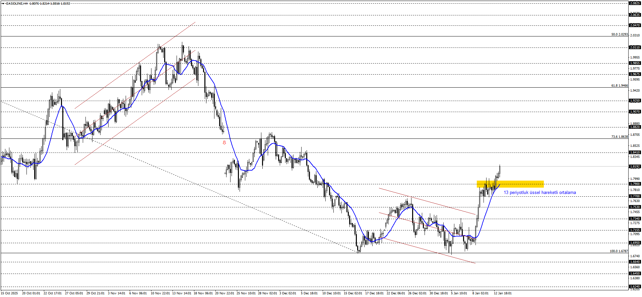This screenshot has height=297, width=642.
Task: Click the 1.7900 price level tag
Action: [x=635, y=184]
